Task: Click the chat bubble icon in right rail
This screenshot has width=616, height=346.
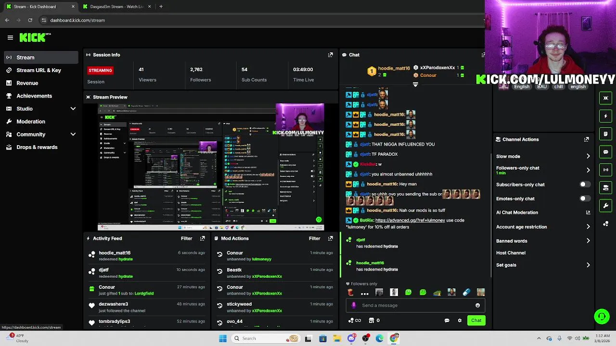Action: click(x=606, y=152)
